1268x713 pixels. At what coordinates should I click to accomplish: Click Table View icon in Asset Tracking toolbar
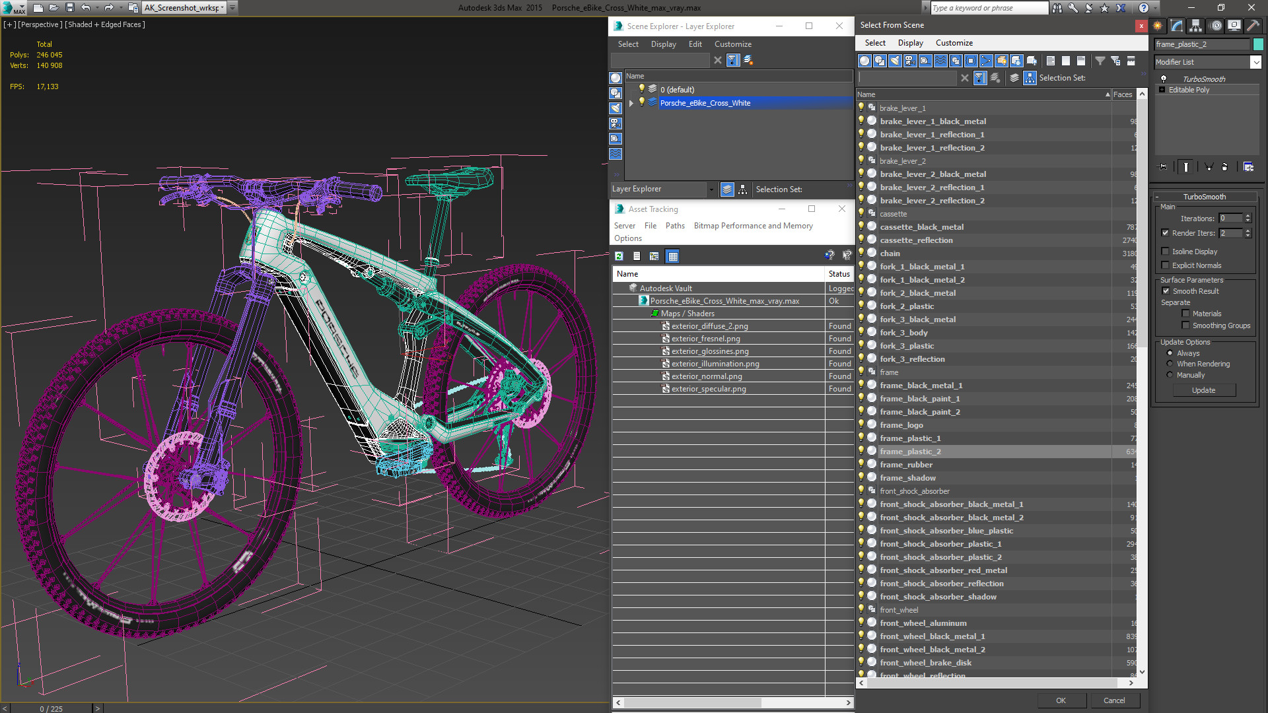[x=672, y=256]
